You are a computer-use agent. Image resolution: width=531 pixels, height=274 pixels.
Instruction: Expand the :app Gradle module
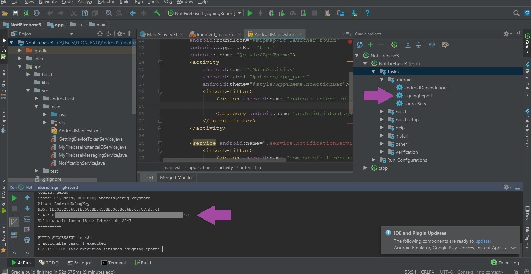[365, 168]
